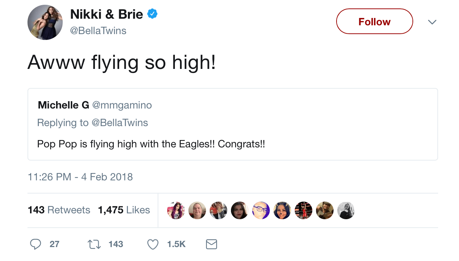Open the Nikki & Brie profile picture
Image resolution: width=459 pixels, height=261 pixels.
click(x=45, y=22)
